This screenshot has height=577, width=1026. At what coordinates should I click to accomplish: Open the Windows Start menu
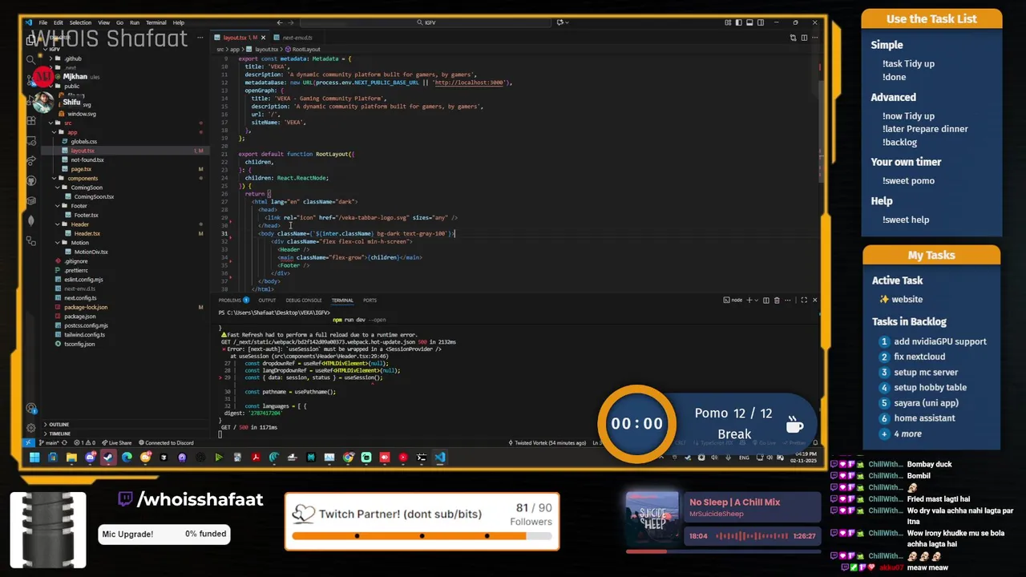tap(34, 458)
